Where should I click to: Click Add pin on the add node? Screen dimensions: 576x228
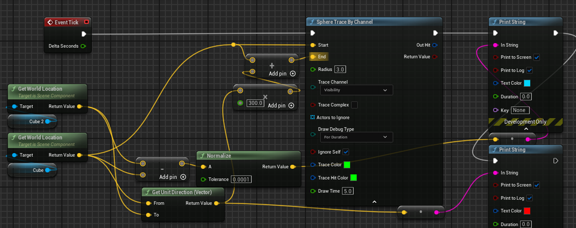(282, 74)
